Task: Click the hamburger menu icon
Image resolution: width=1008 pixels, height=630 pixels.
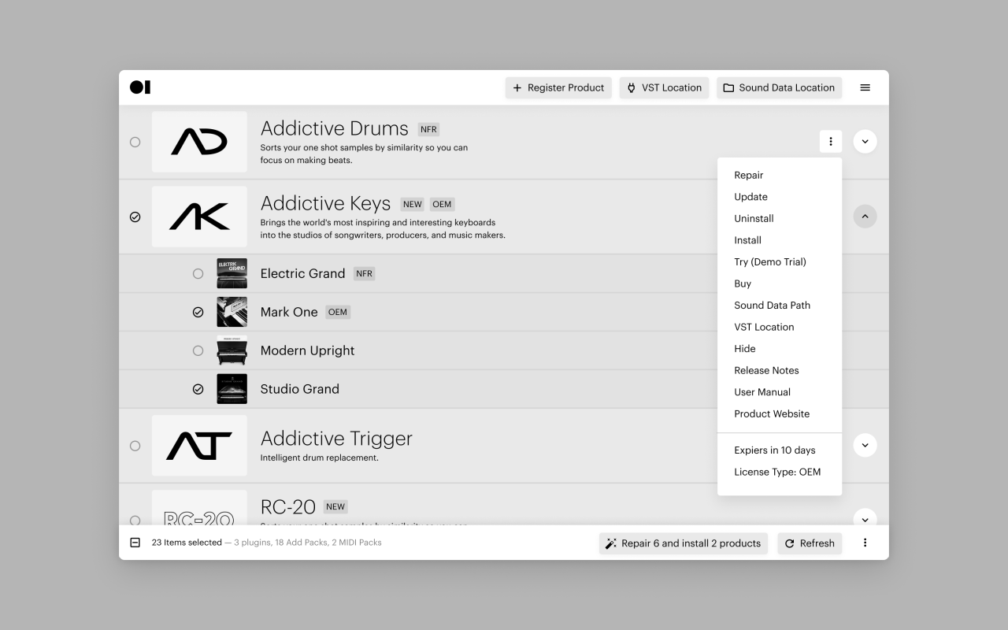Action: coord(865,87)
